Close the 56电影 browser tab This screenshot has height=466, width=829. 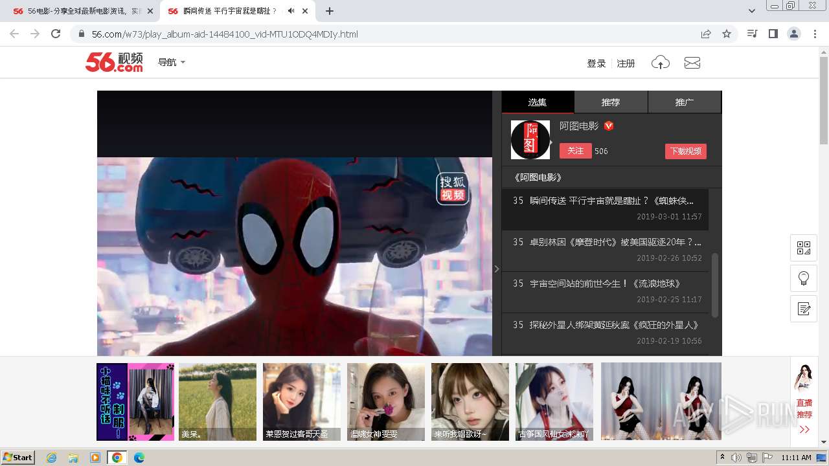(x=150, y=11)
